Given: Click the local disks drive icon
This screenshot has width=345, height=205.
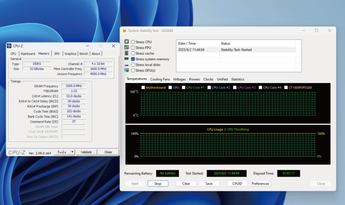Looking at the screenshot, I should click(x=126, y=65).
